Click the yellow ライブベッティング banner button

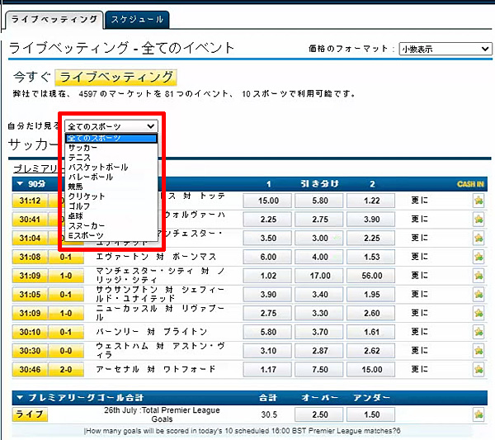pyautogui.click(x=115, y=78)
